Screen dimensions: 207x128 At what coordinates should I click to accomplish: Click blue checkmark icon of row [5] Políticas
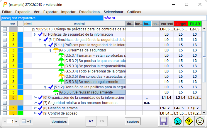40,34
